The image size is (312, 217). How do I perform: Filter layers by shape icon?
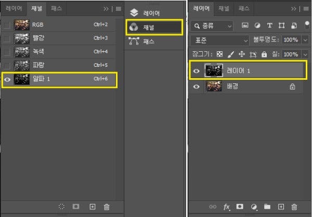coord(281,25)
